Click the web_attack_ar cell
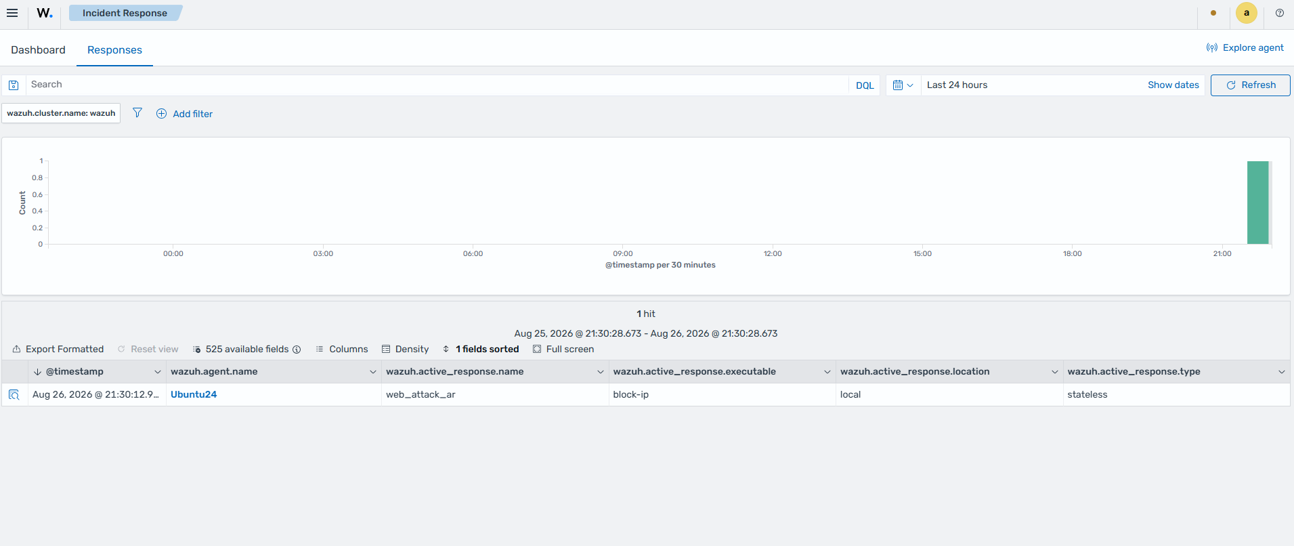 (x=495, y=395)
